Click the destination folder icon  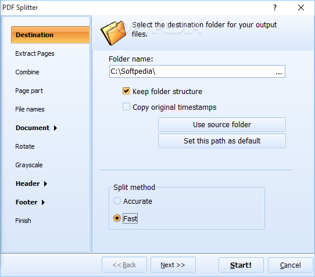(113, 33)
